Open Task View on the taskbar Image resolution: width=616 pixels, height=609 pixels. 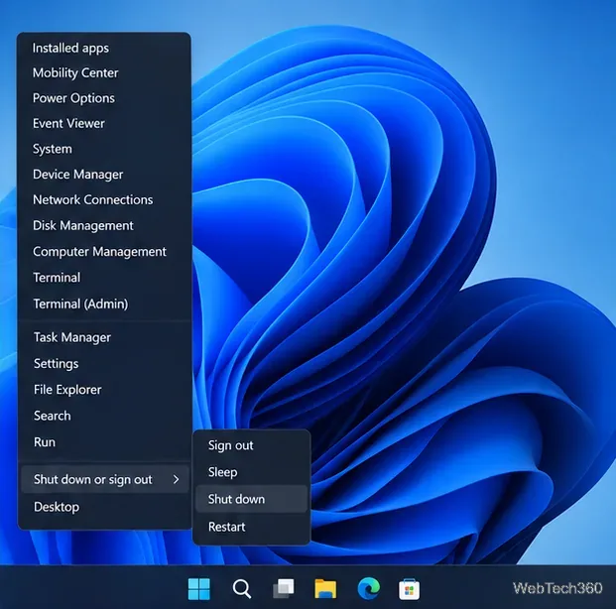[x=284, y=588]
